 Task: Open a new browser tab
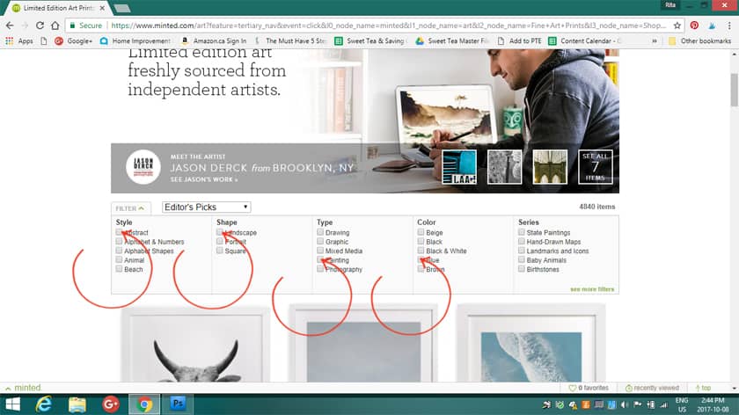[x=122, y=8]
